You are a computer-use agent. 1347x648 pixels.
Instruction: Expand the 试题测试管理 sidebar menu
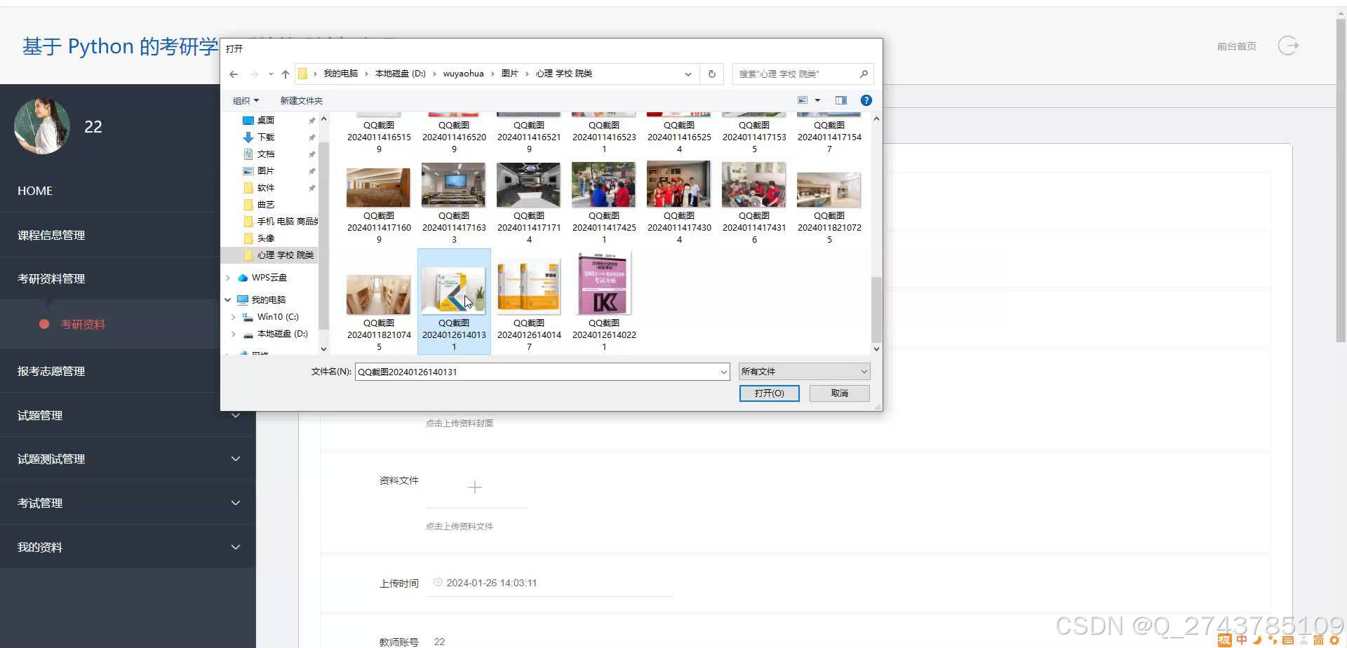coord(235,459)
